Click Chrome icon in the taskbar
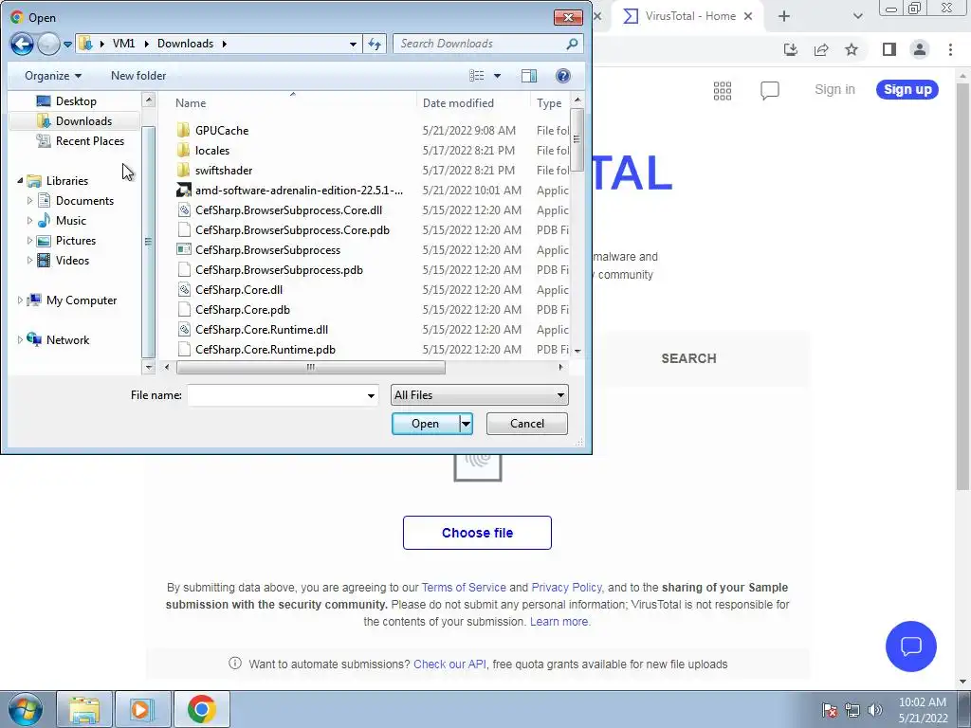 point(201,709)
